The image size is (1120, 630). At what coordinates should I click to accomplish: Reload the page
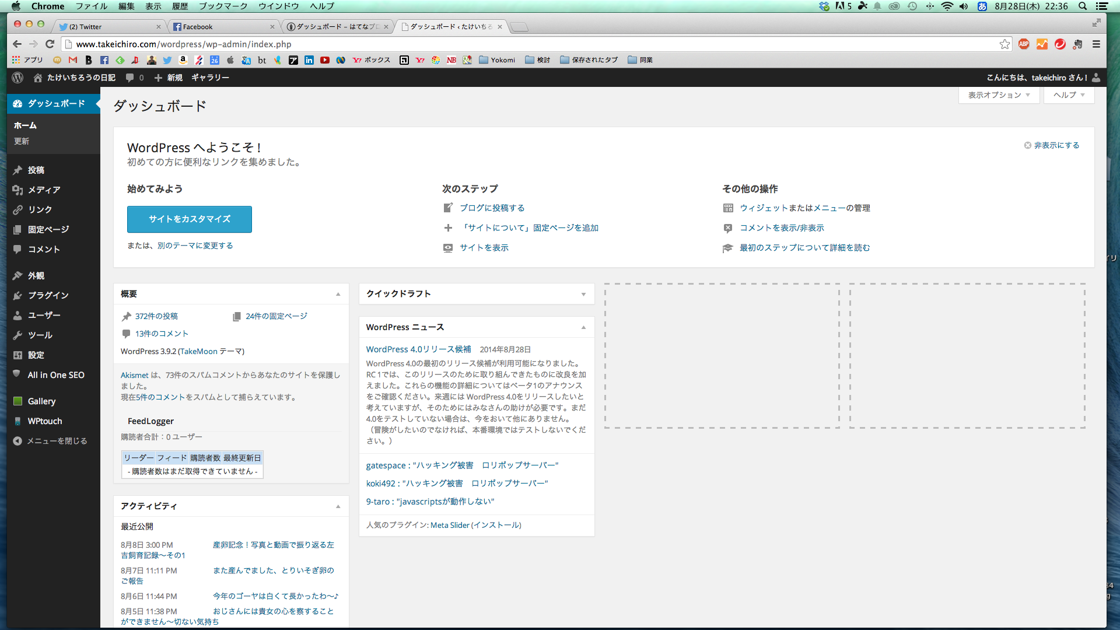[50, 44]
